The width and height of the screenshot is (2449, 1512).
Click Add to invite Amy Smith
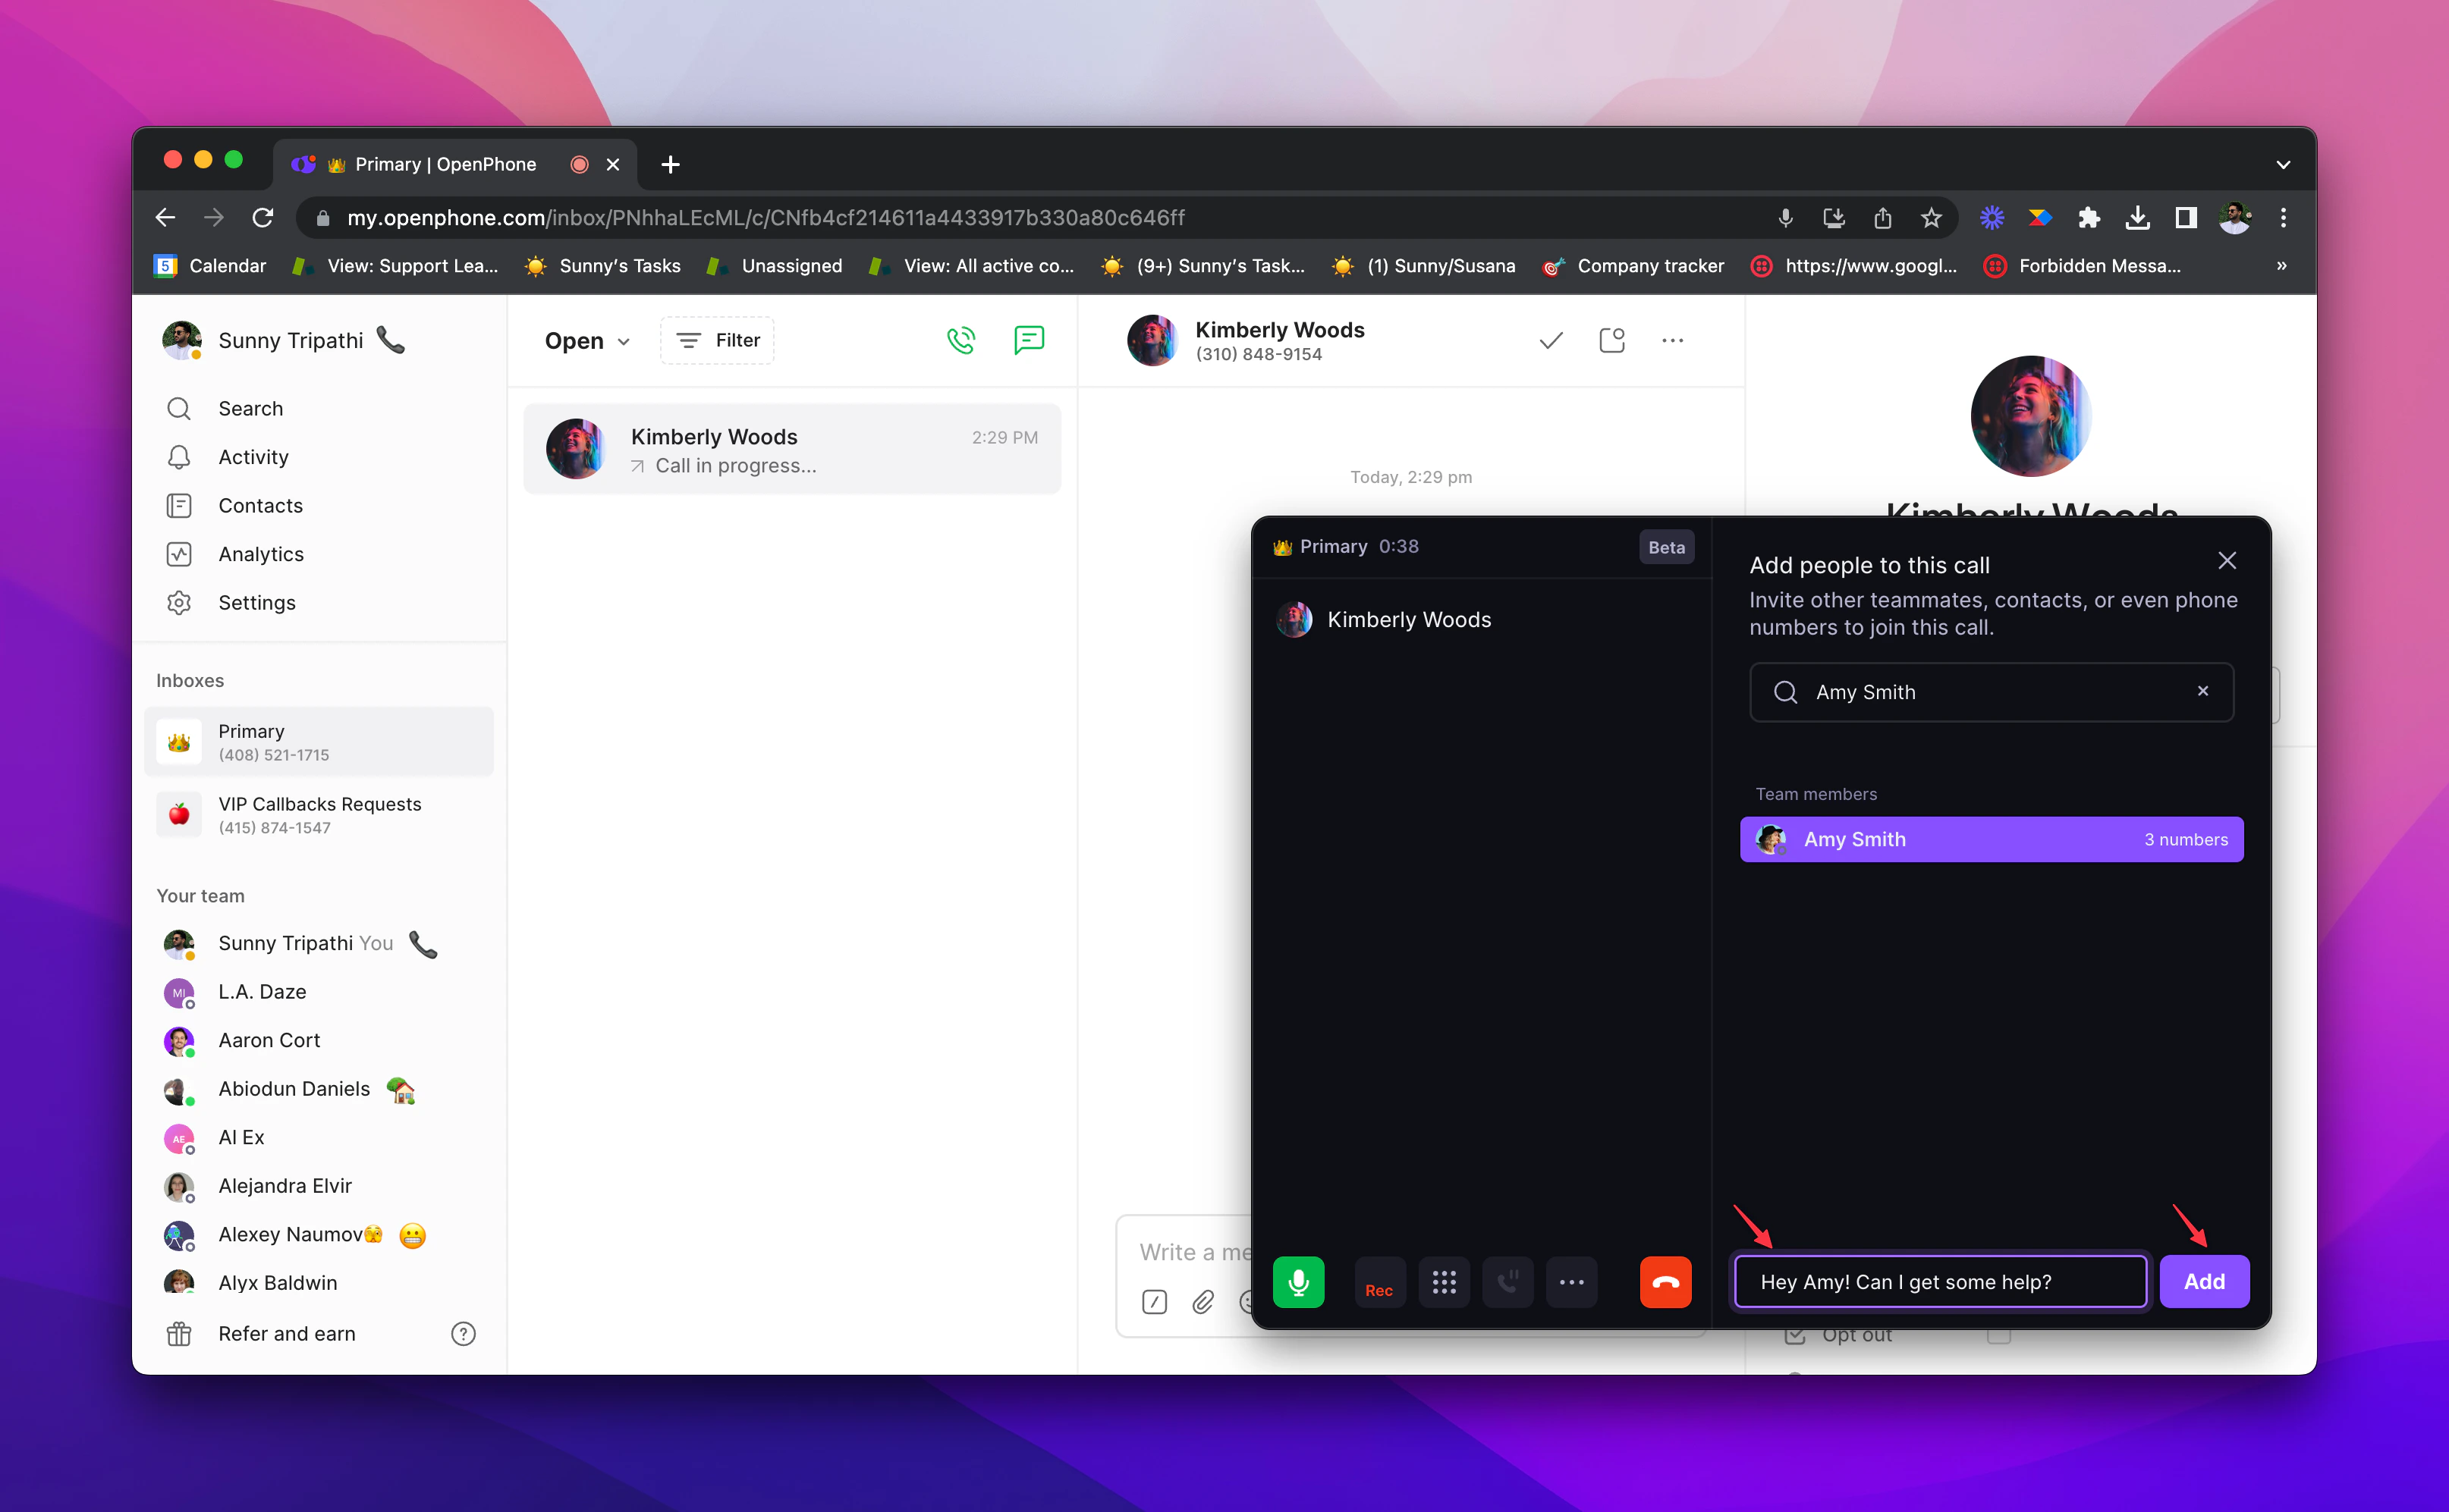click(x=2204, y=1281)
